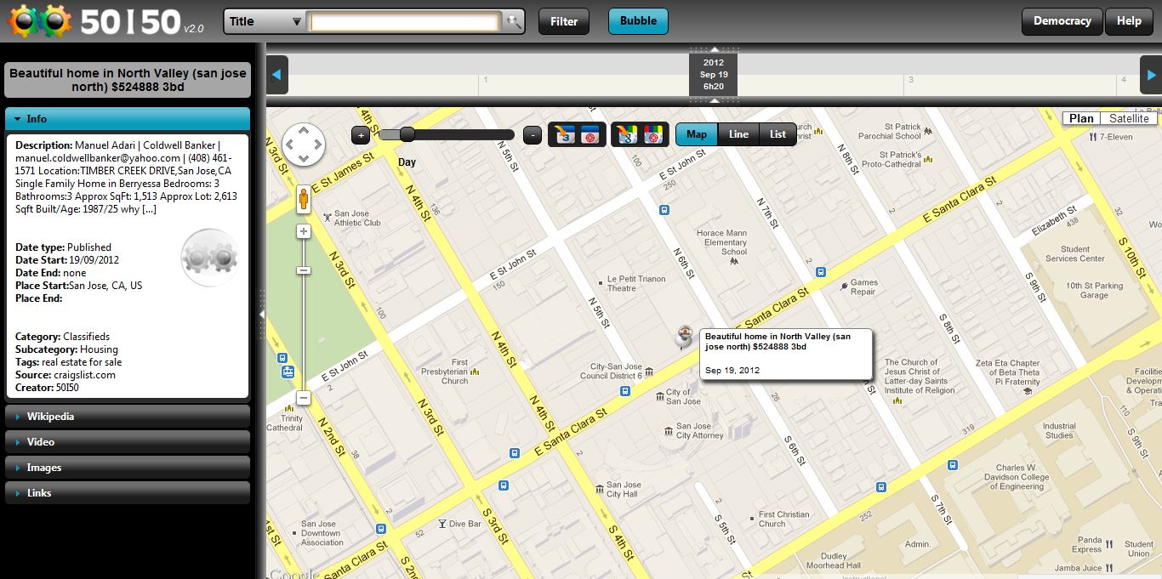Image resolution: width=1162 pixels, height=579 pixels.
Task: Select the Line view tab
Action: [738, 134]
